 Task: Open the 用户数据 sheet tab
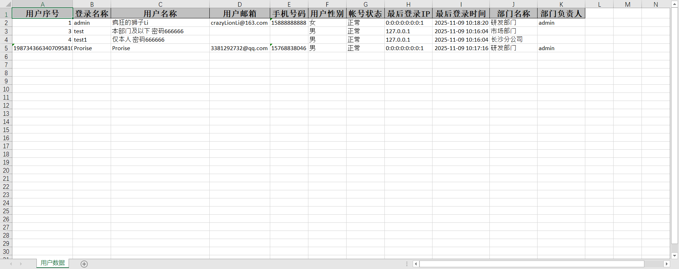pyautogui.click(x=53, y=263)
